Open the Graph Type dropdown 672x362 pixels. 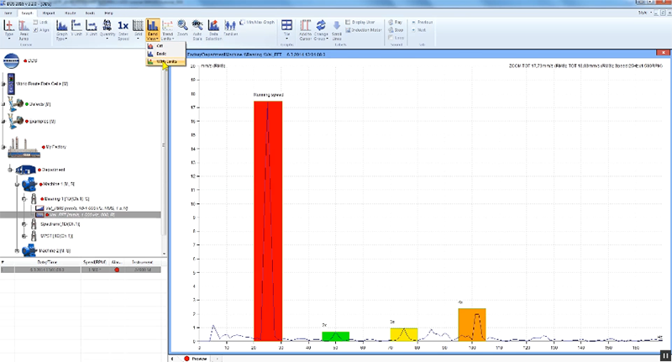tap(61, 29)
